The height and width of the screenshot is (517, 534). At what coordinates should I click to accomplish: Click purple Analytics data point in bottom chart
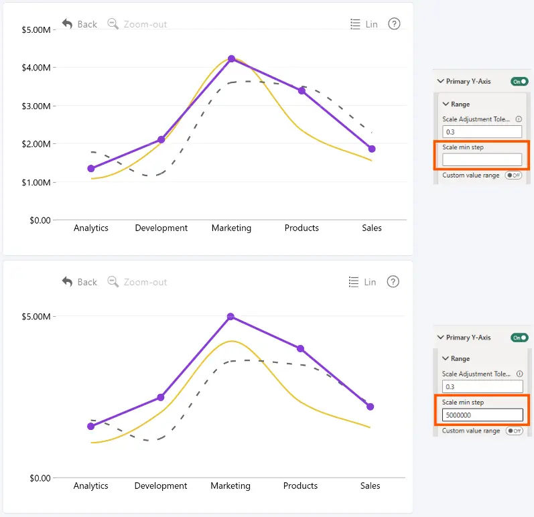coord(90,426)
